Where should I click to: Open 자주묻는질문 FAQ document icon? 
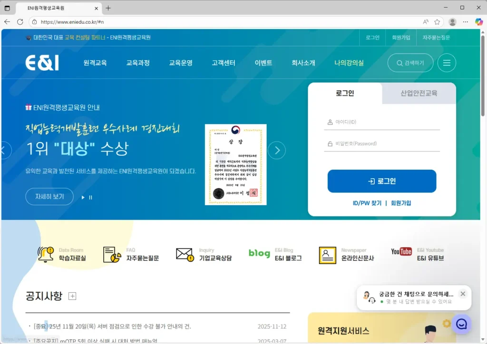point(112,254)
